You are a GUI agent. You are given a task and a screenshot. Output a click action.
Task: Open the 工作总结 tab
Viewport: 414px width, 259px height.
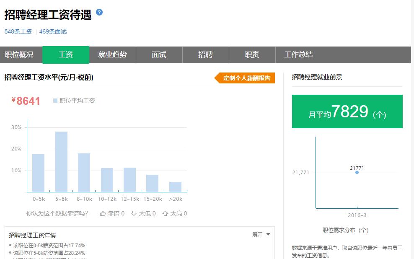coord(298,54)
